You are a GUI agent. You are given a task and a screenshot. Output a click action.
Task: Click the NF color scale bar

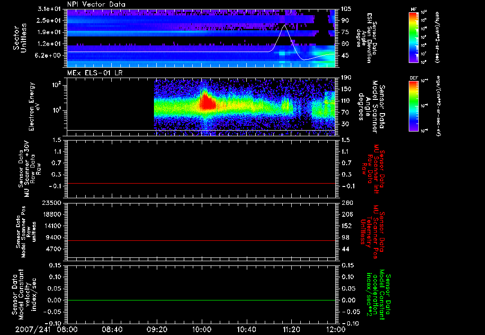(x=413, y=37)
